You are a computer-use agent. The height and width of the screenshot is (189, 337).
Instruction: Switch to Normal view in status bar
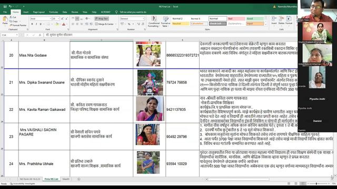289,183
